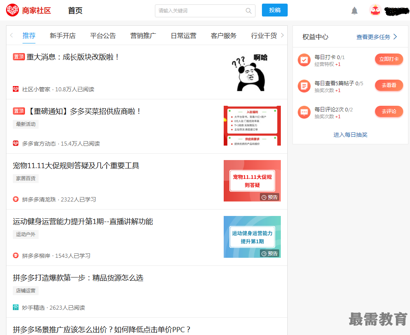Click the 去看看 button
The width and height of the screenshot is (410, 335).
pyautogui.click(x=389, y=85)
